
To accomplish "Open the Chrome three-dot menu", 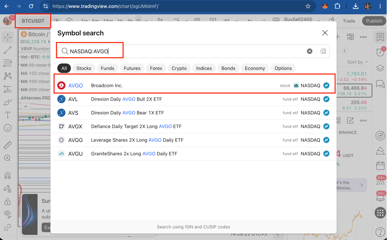I will [380, 6].
